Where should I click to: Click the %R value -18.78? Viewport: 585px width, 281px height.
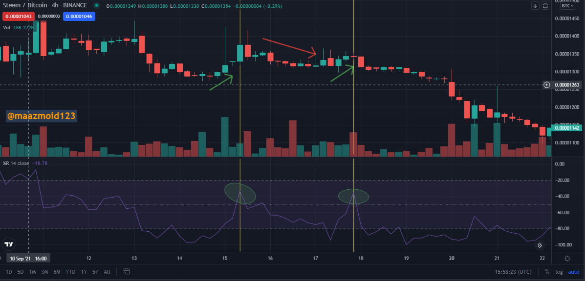[x=40, y=163]
